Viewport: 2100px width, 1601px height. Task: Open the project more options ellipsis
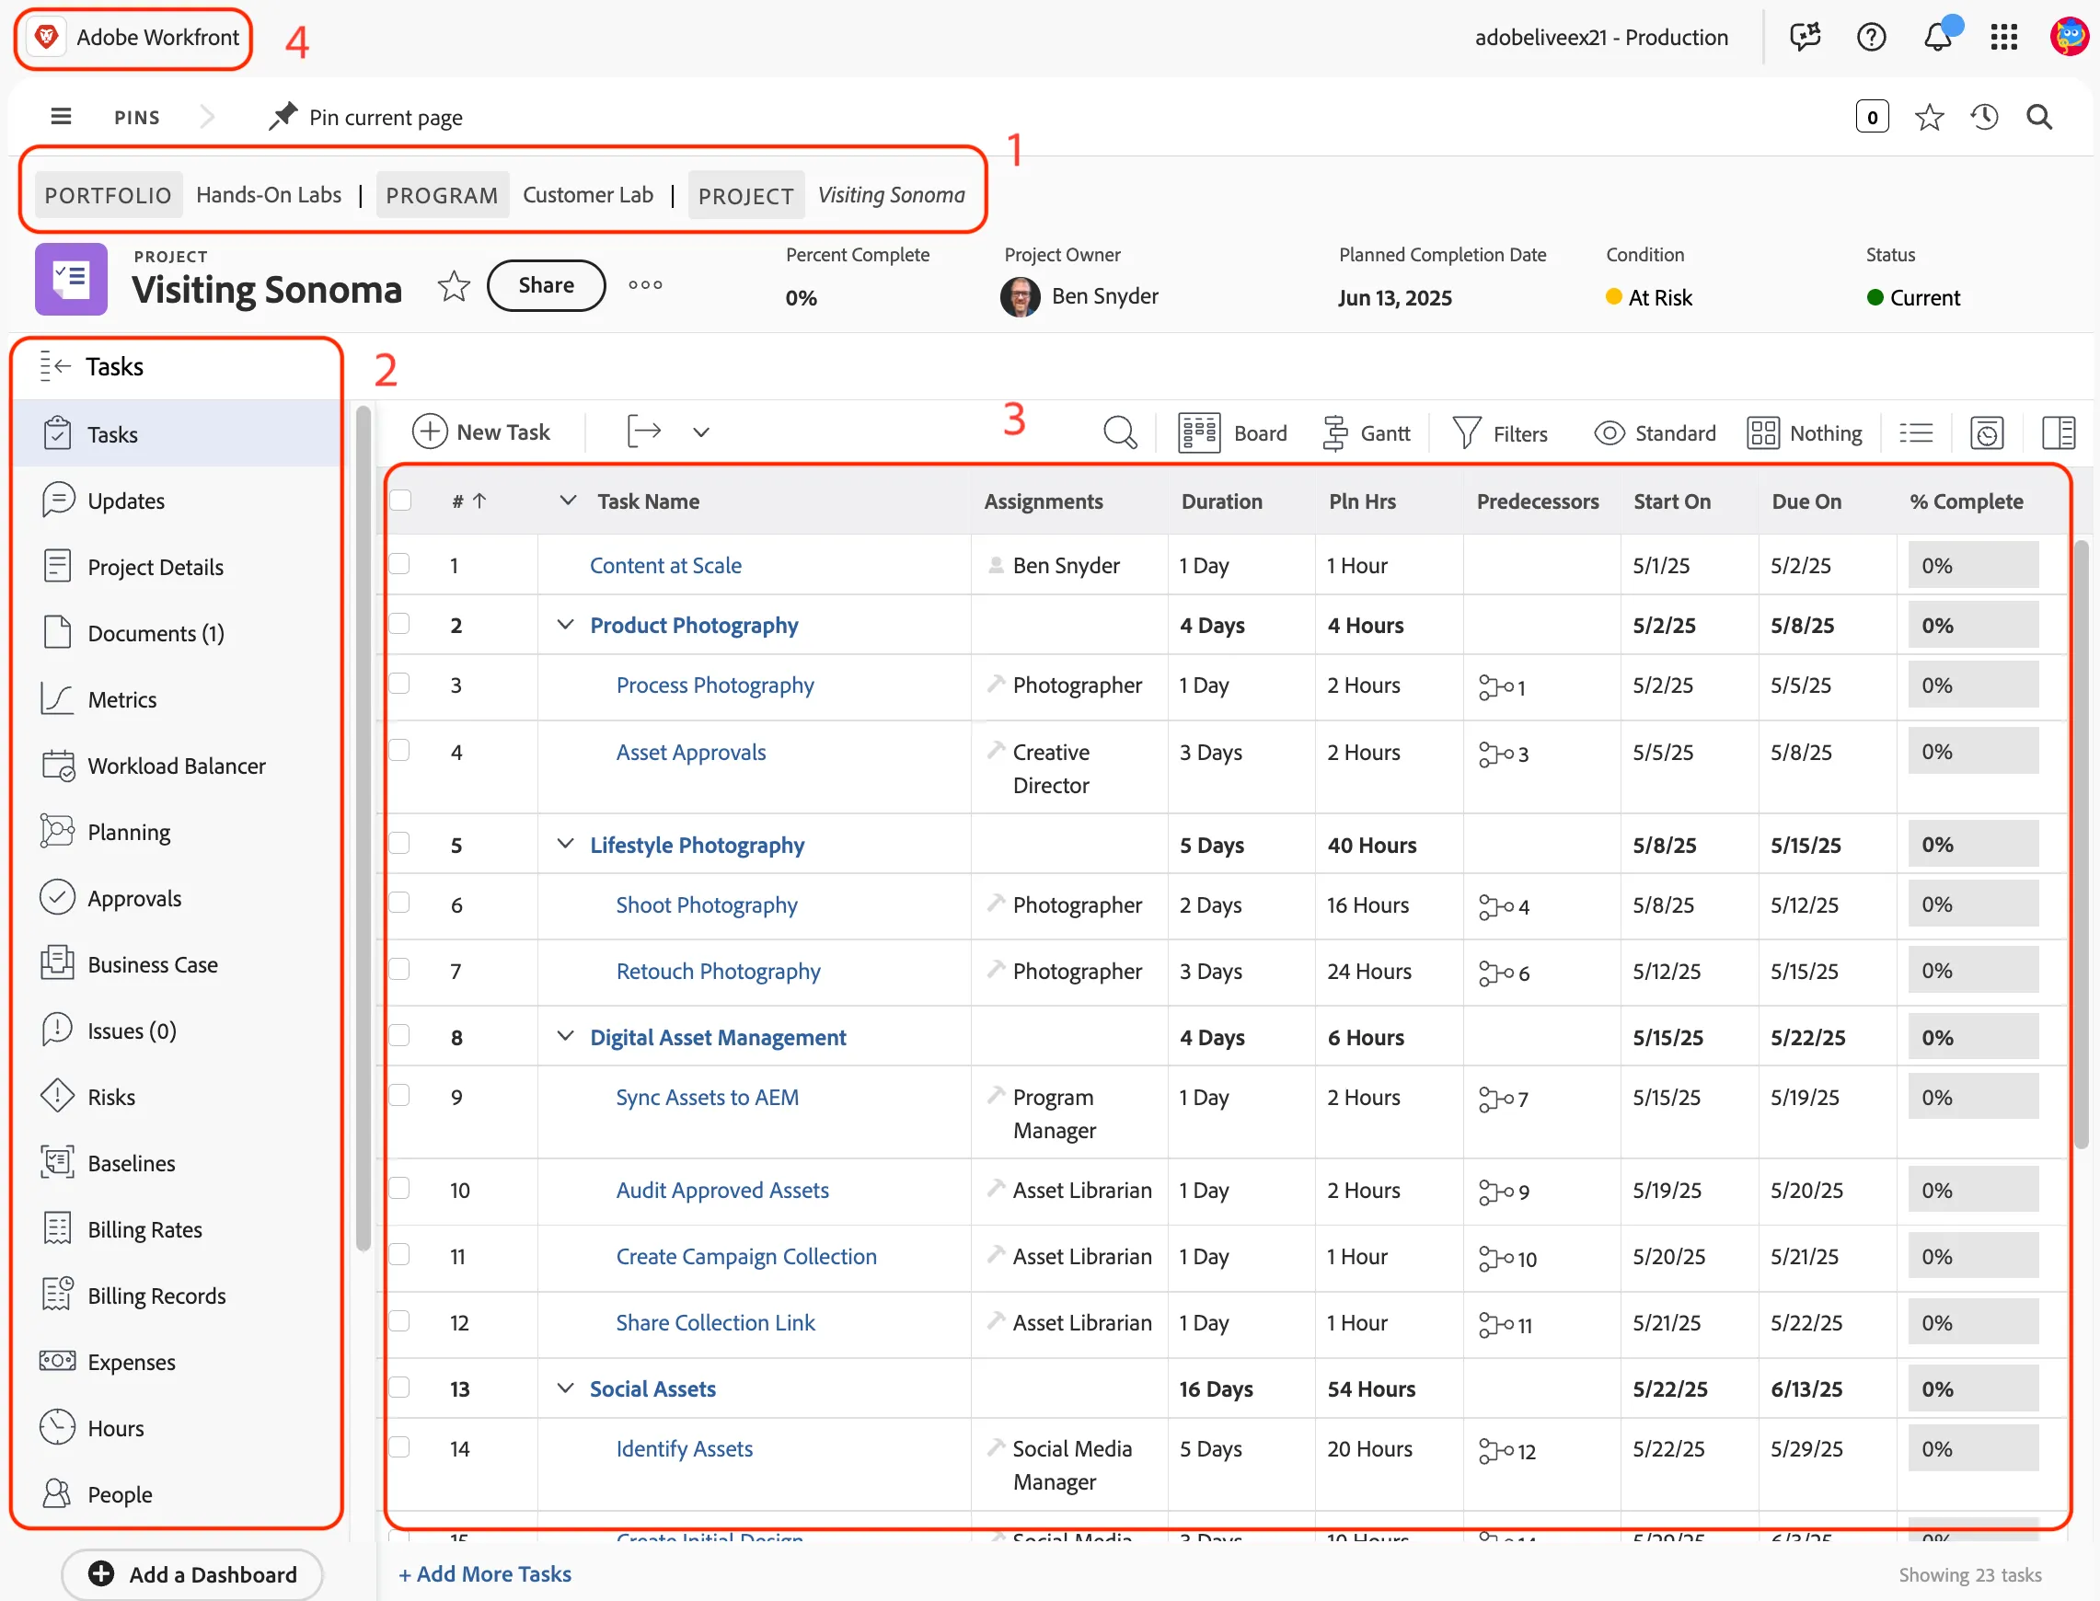(x=645, y=285)
